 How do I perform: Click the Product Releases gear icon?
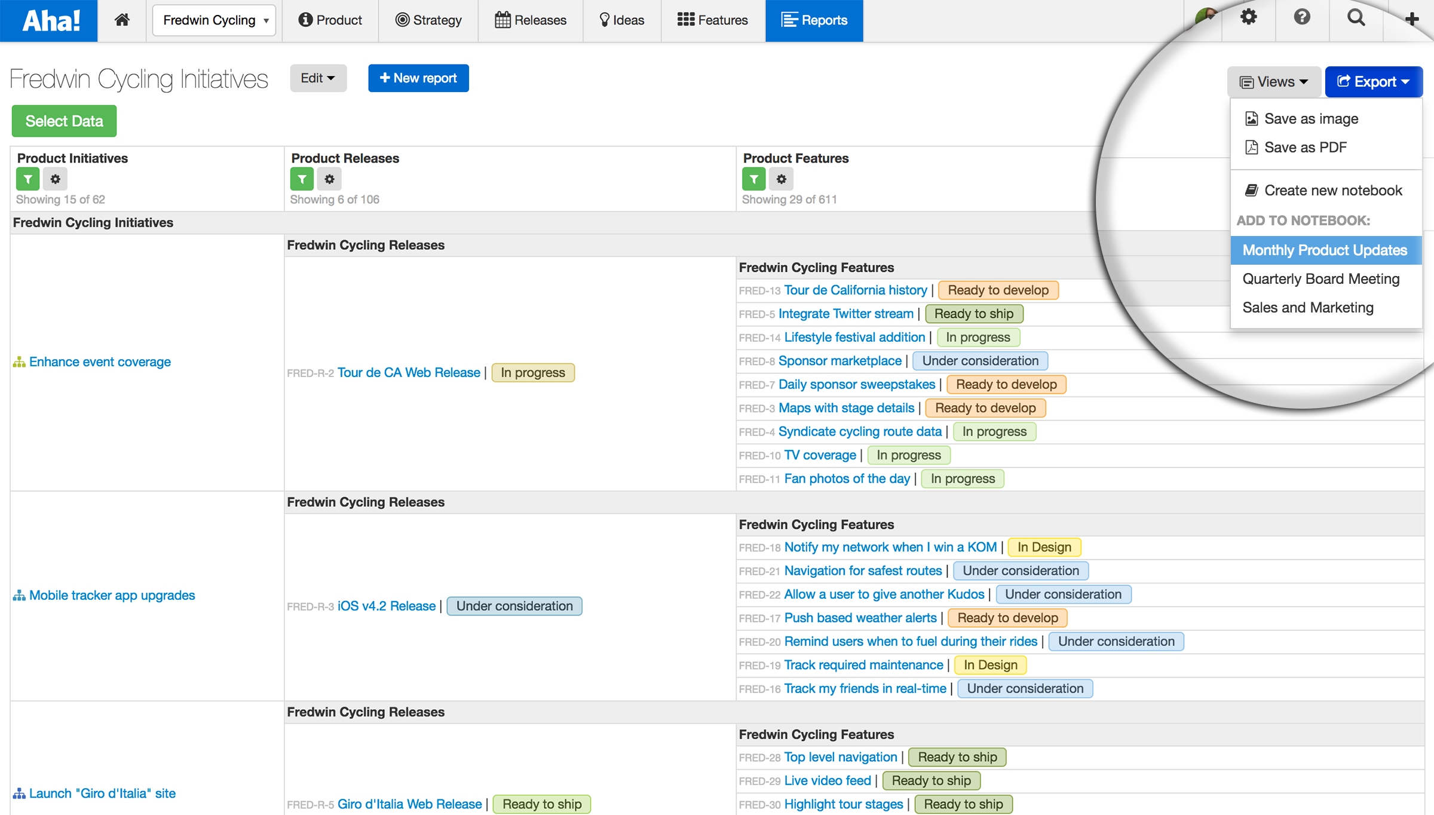tap(329, 179)
